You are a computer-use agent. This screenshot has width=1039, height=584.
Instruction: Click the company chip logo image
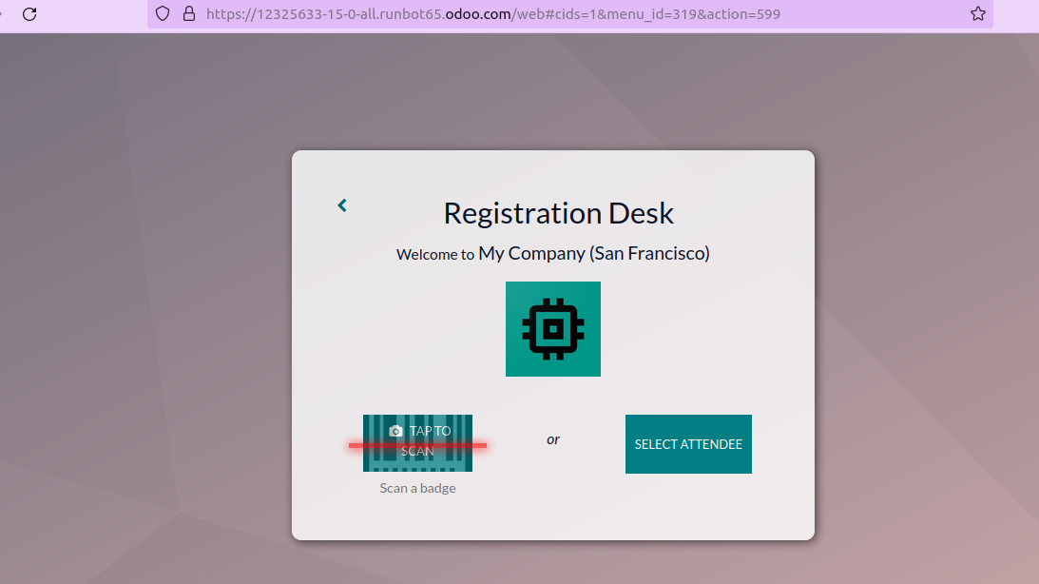[x=553, y=329]
